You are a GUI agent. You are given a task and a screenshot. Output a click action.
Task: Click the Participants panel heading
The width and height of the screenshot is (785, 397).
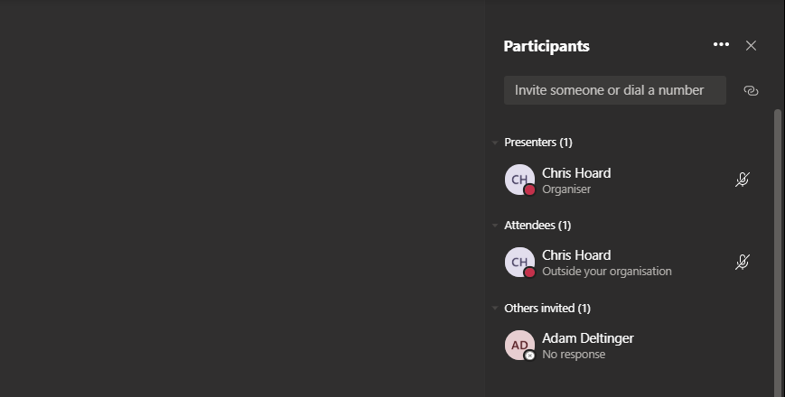click(546, 46)
